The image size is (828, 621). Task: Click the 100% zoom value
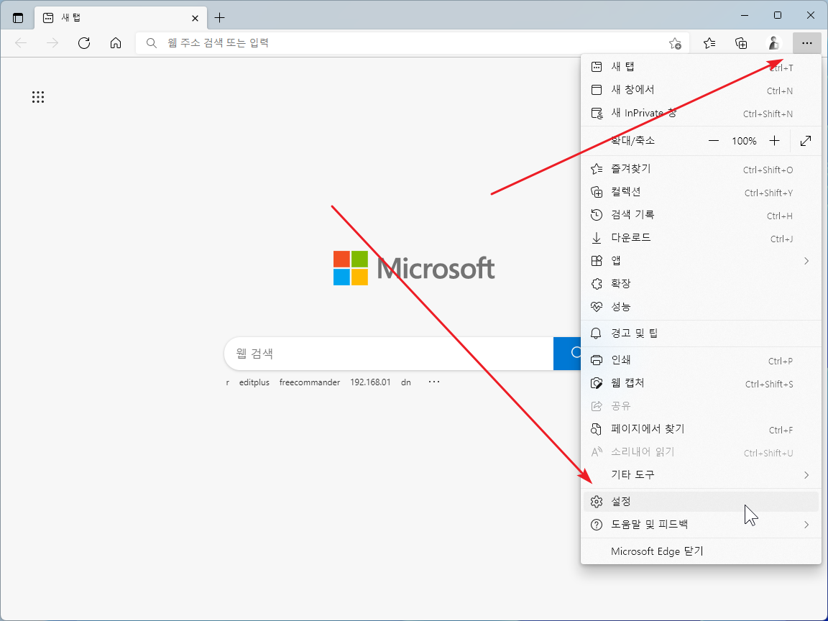click(x=744, y=141)
